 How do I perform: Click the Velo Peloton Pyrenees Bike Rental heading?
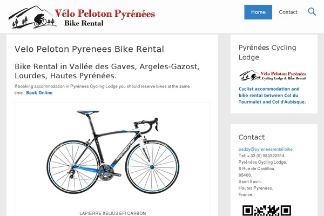point(89,49)
